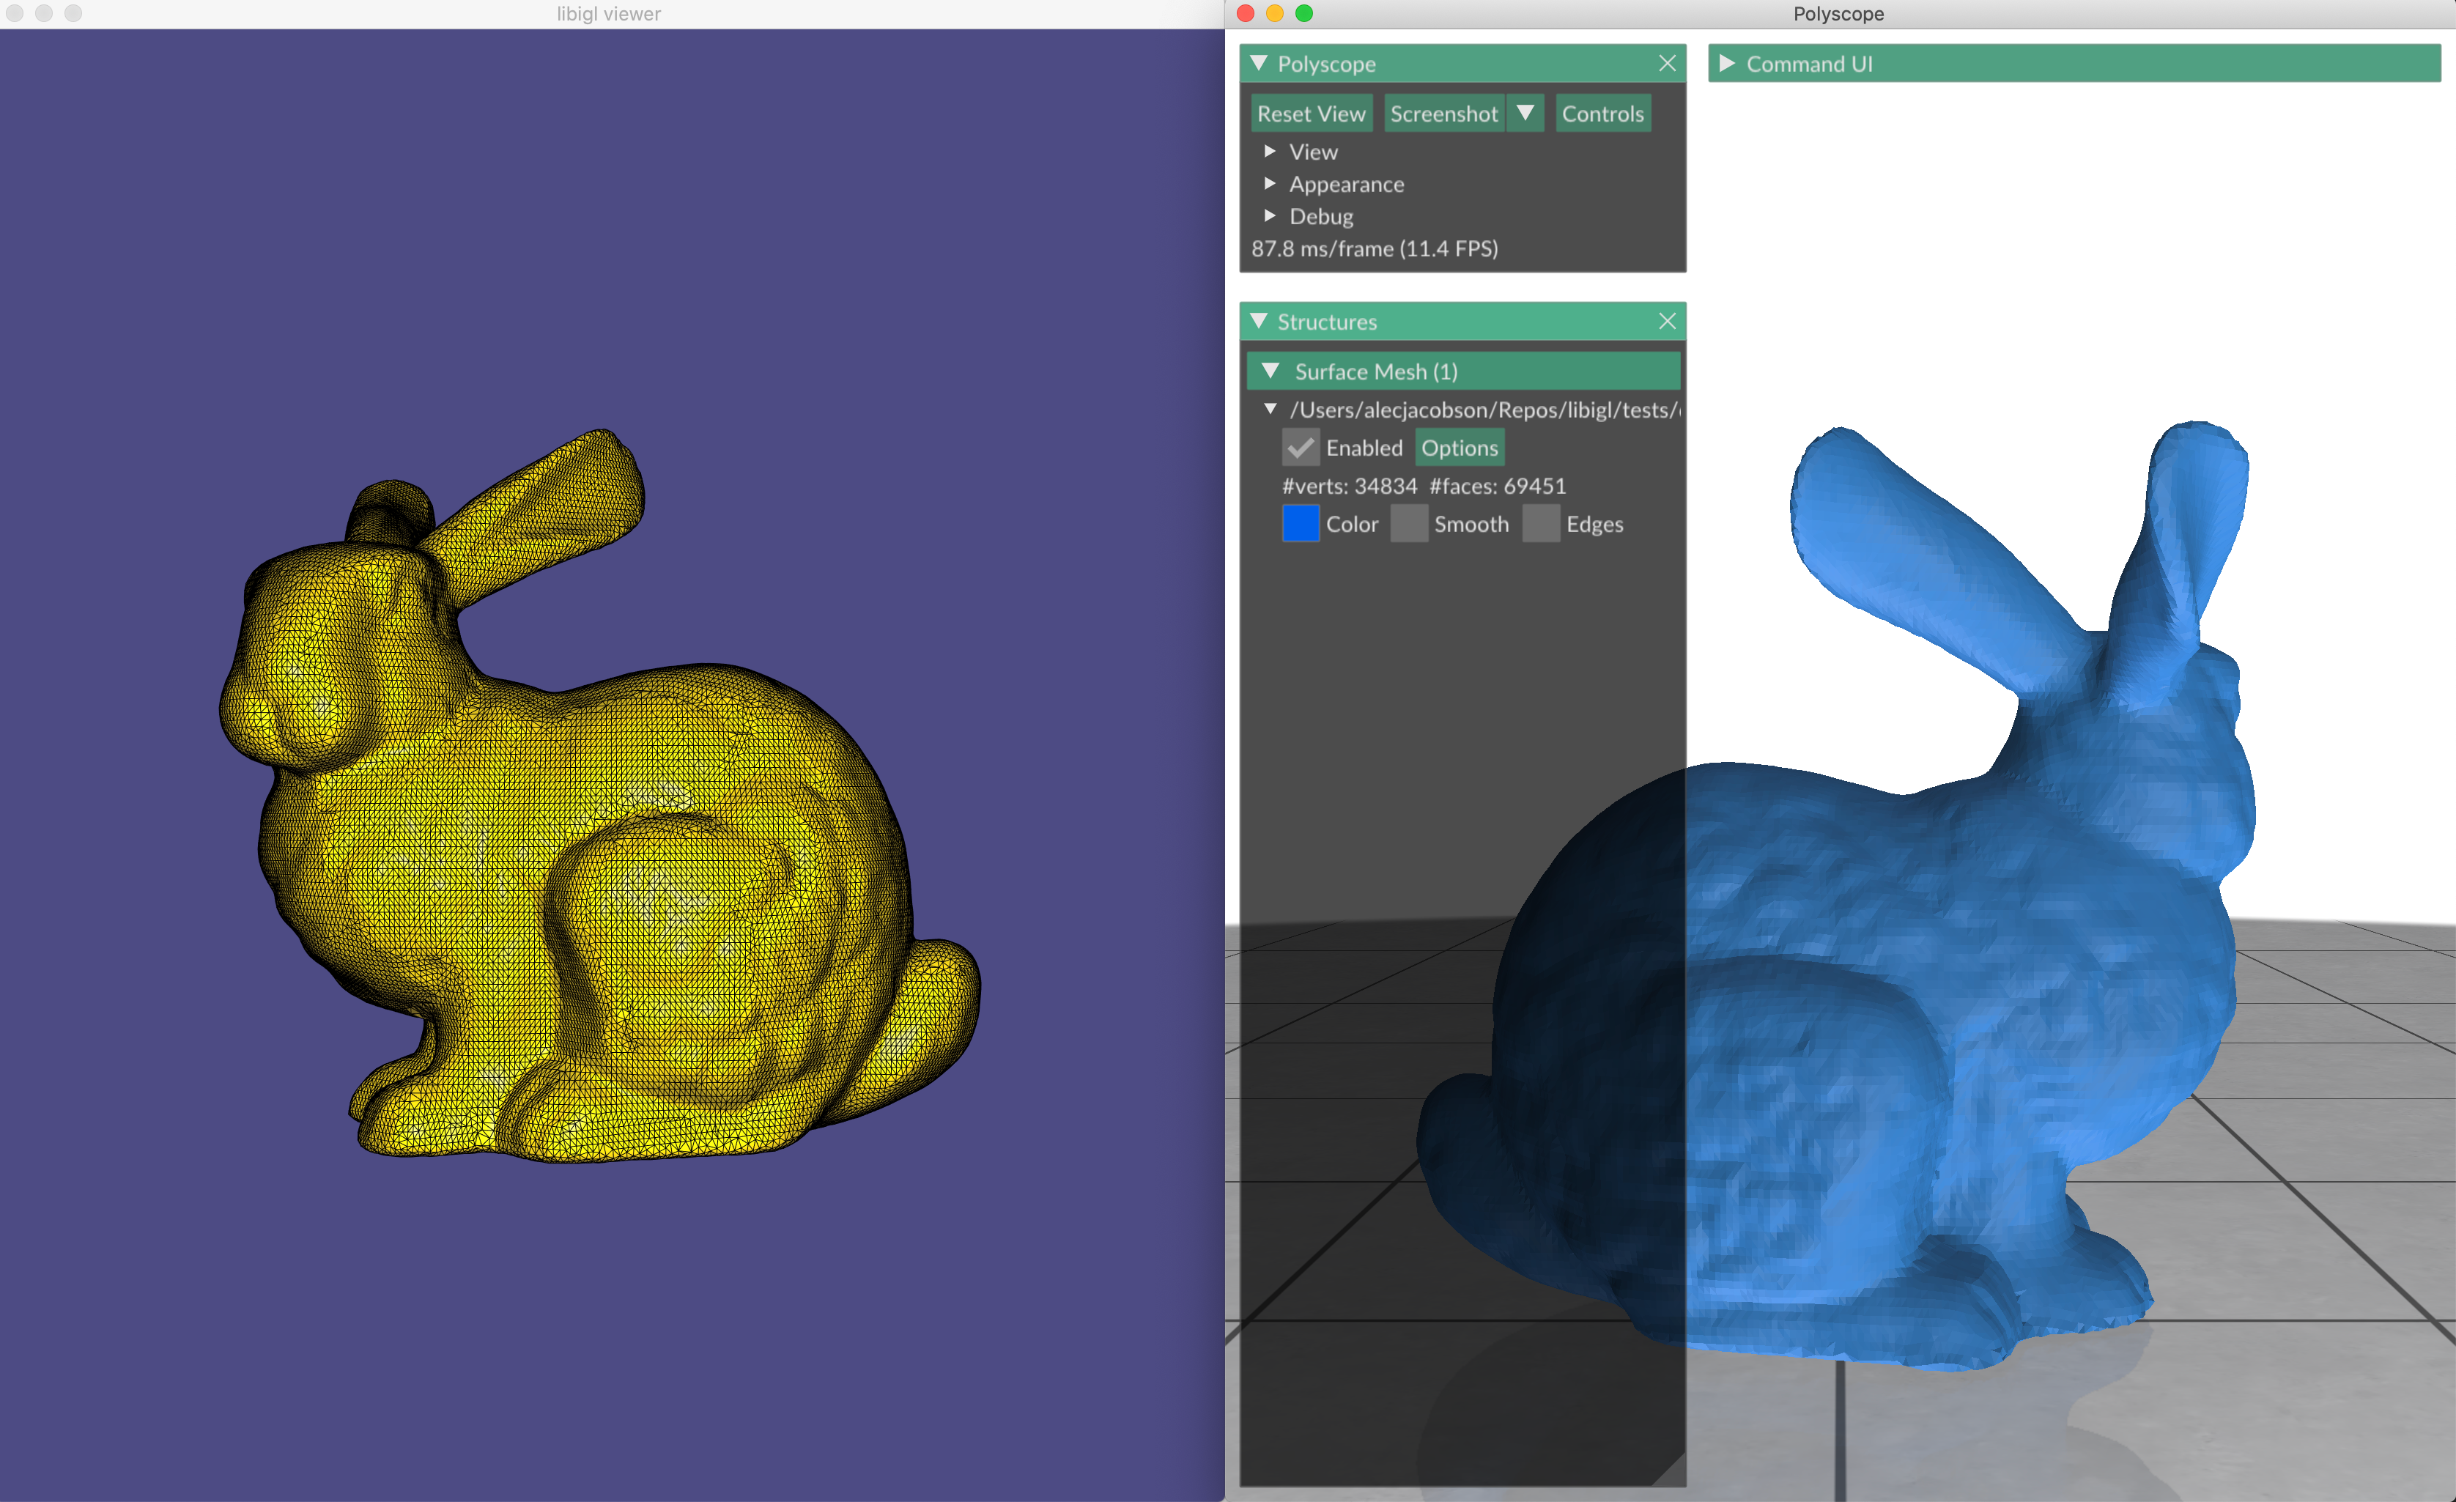Open the mesh Options menu

coord(1460,448)
